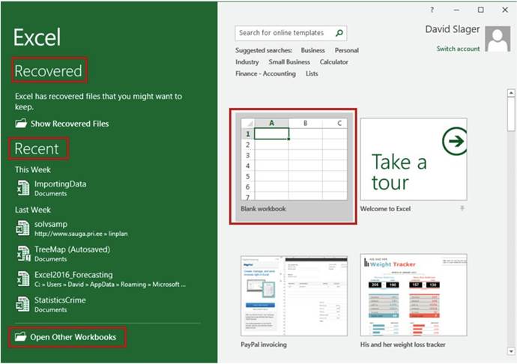The height and width of the screenshot is (364, 517).
Task: Open the Take a tour template
Action: coord(413,160)
